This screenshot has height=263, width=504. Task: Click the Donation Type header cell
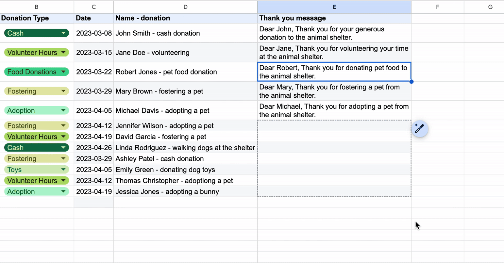click(x=37, y=18)
